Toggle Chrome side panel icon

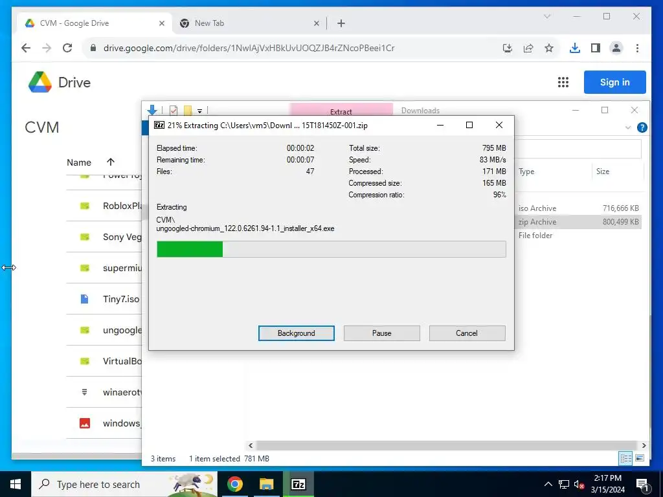point(596,48)
